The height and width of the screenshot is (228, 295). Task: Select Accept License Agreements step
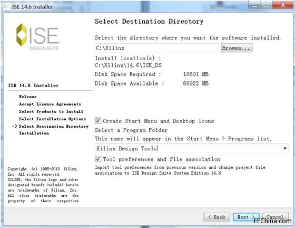(x=50, y=104)
